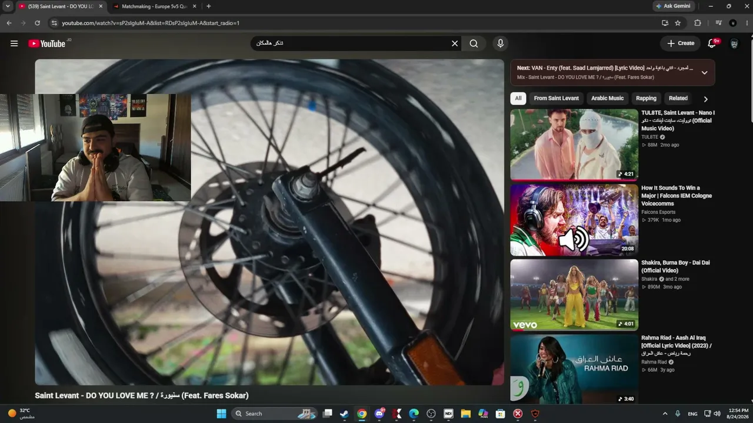Expand the Next mix playlist panel
Screen dimensions: 753x423
tap(704, 73)
